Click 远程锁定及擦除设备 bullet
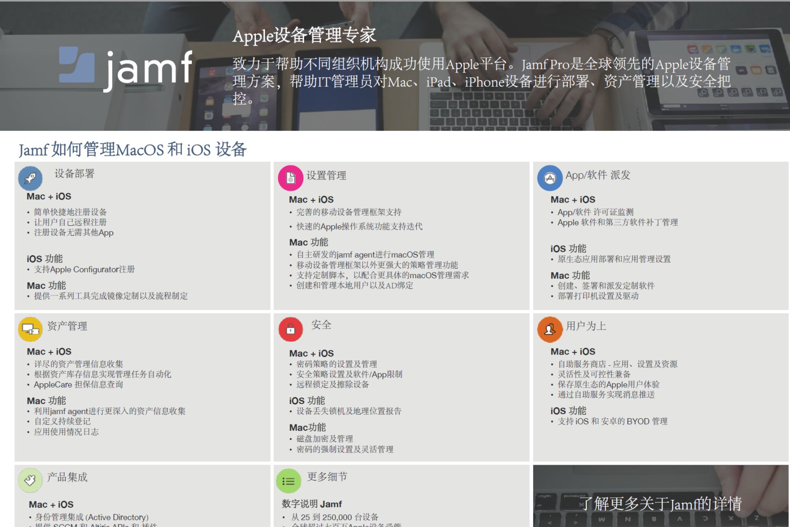Viewport: 790px width, 527px height. point(332,385)
